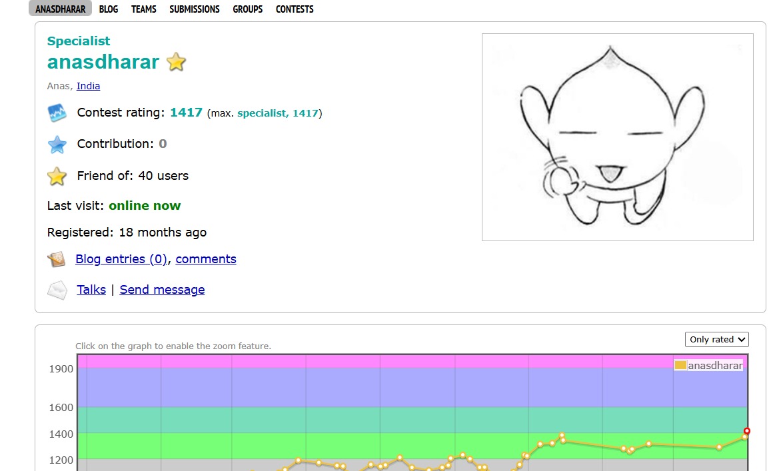Open the Only rated dropdown
This screenshot has height=471, width=777.
tap(716, 339)
